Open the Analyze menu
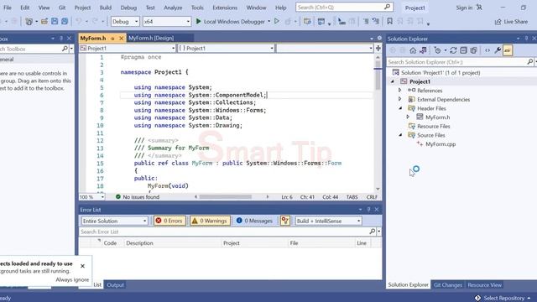The width and height of the screenshot is (537, 302). (x=173, y=8)
